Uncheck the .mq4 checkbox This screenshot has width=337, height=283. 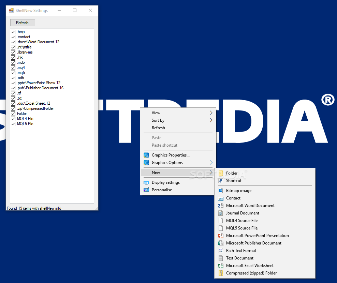pos(13,68)
